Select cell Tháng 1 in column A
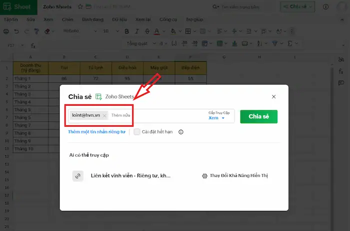 point(31,78)
